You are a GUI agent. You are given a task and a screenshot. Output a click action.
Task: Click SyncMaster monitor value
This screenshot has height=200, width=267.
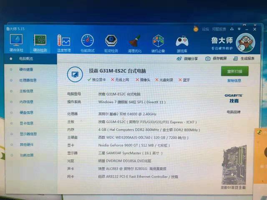[x=130, y=153]
